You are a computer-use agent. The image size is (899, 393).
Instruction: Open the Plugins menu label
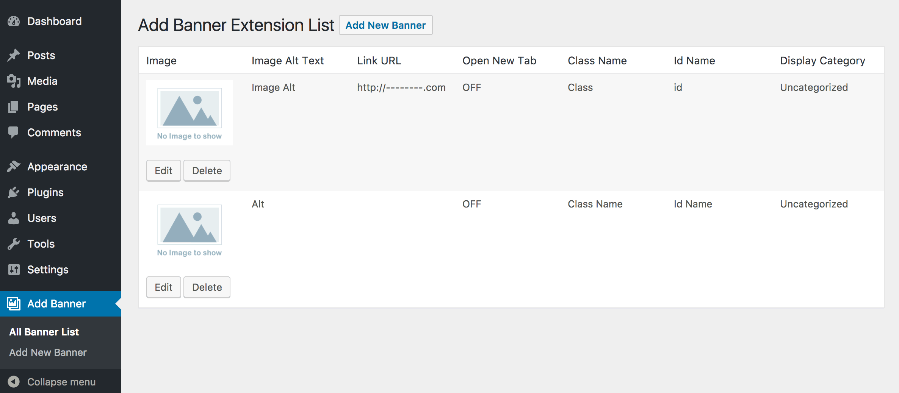click(x=45, y=193)
